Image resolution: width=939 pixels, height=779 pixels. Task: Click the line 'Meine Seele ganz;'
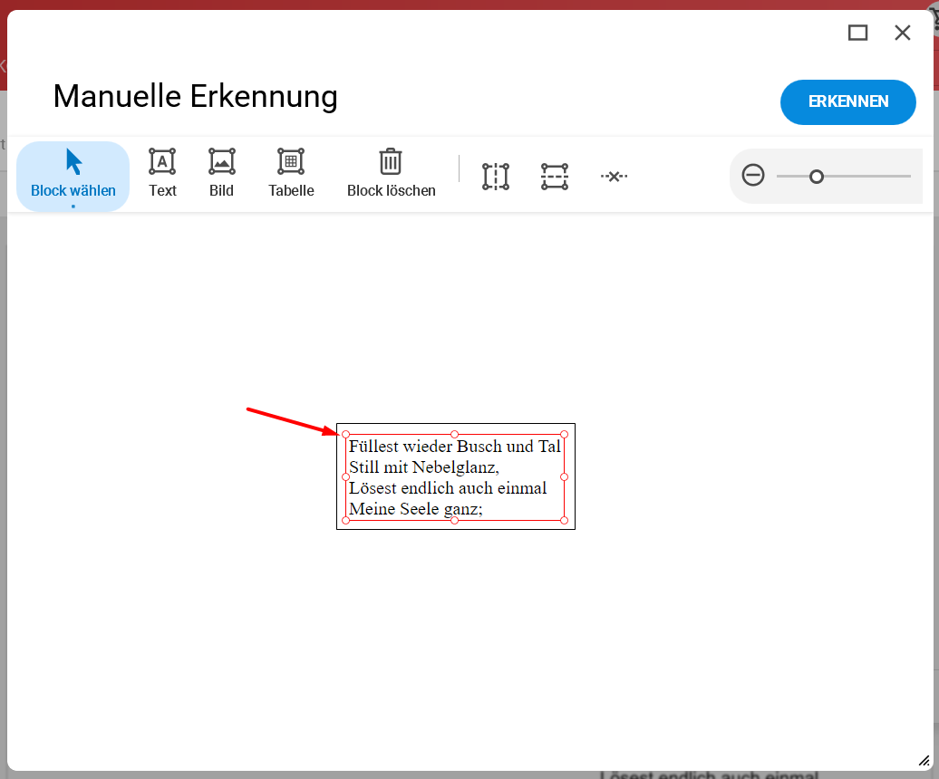[416, 509]
